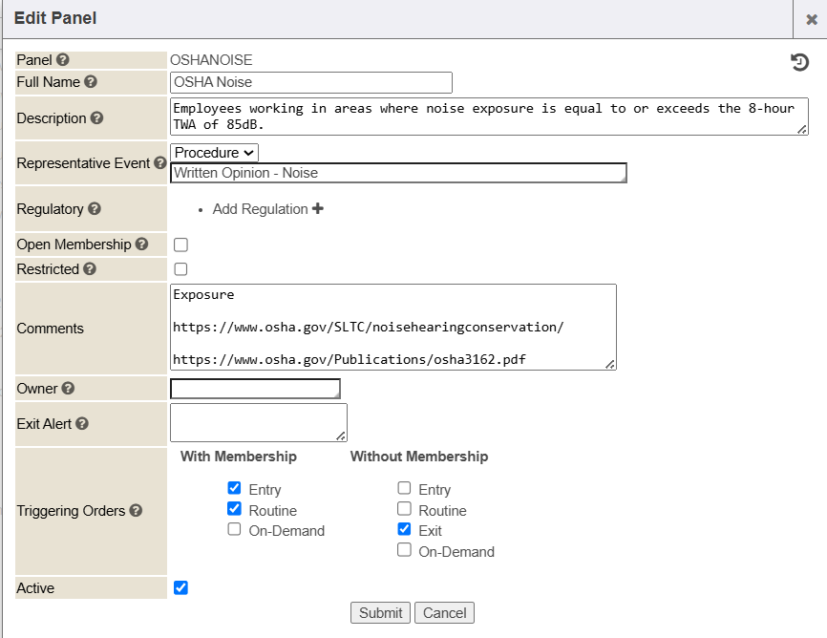This screenshot has height=638, width=827.
Task: Click the Owner combo box field
Action: click(x=254, y=389)
